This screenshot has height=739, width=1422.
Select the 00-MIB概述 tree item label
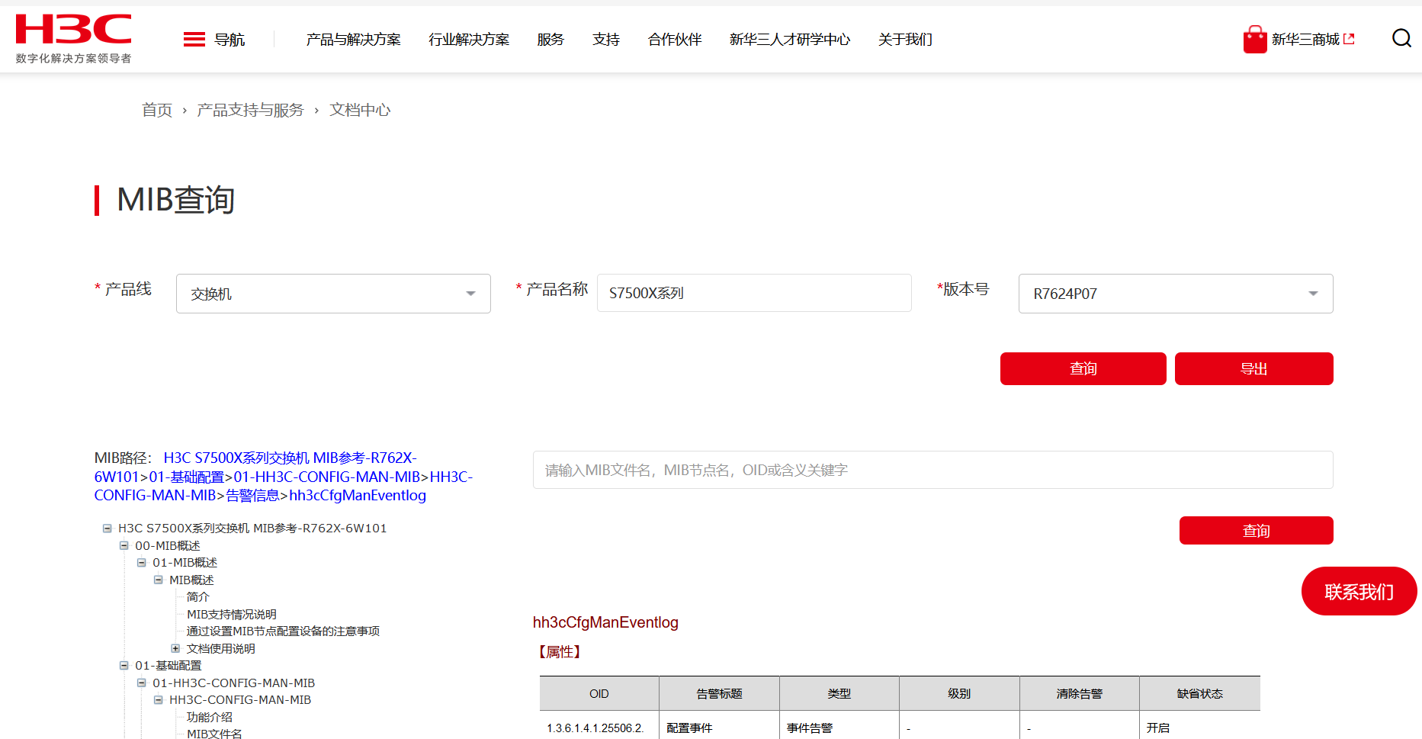pos(168,545)
